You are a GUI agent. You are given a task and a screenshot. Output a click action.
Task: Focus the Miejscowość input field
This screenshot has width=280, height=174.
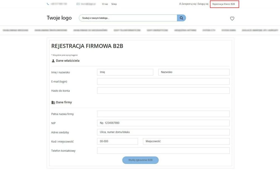point(186,141)
